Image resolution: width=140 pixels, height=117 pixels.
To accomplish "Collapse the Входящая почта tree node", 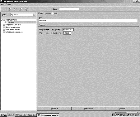I will [x=2, y=20].
